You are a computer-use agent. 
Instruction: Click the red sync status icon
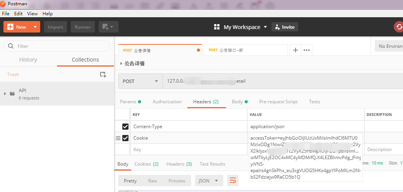click(399, 27)
